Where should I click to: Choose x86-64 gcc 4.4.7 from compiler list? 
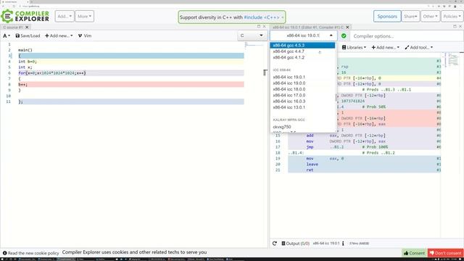pyautogui.click(x=302, y=51)
